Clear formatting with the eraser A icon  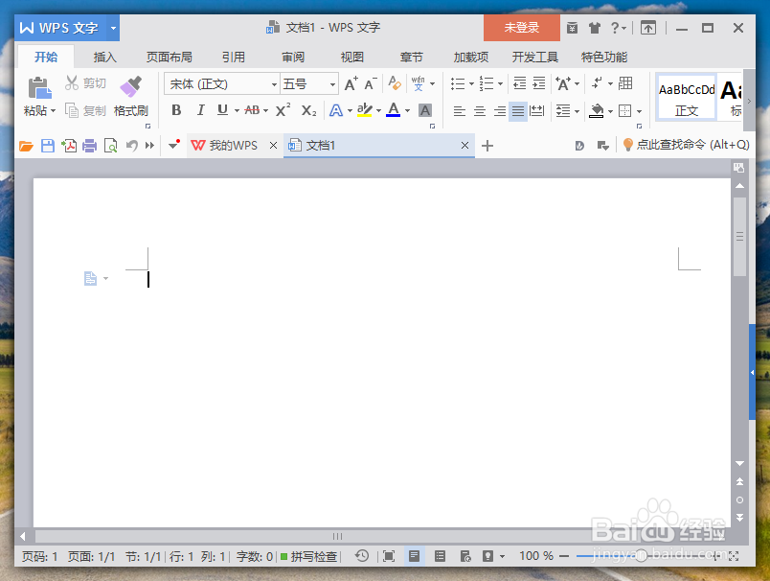click(x=395, y=83)
